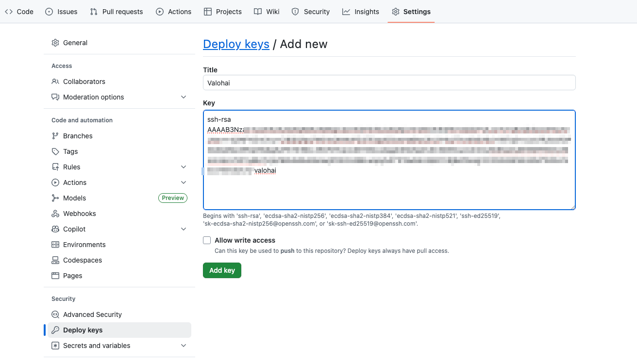Open the Pull requests tab

coord(117,12)
